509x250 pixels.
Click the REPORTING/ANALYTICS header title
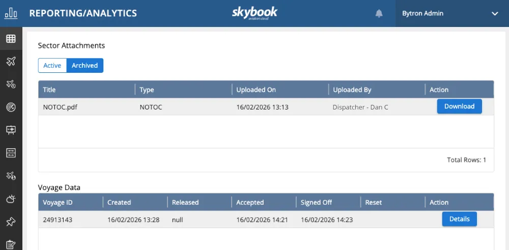[x=83, y=13]
